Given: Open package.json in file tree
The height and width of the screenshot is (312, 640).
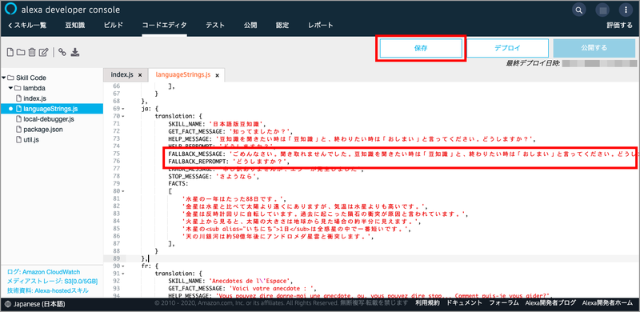Looking at the screenshot, I should (43, 130).
